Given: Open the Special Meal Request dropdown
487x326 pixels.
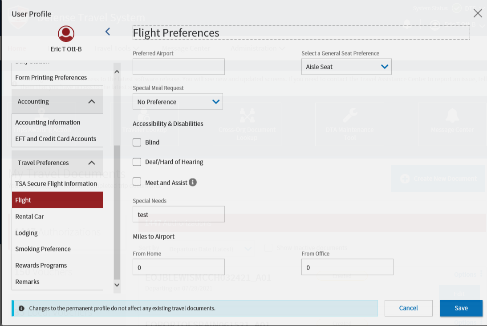Looking at the screenshot, I should (178, 102).
